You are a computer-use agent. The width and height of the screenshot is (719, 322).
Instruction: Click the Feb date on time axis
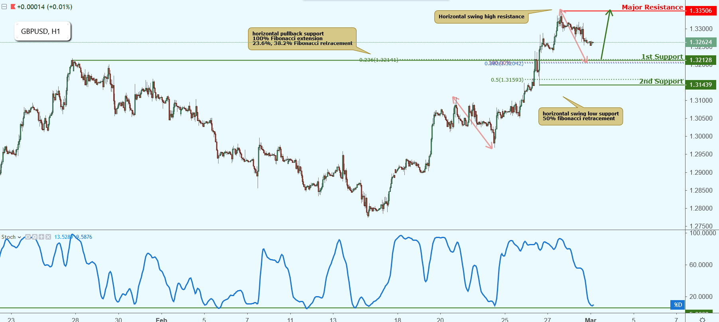(x=162, y=320)
